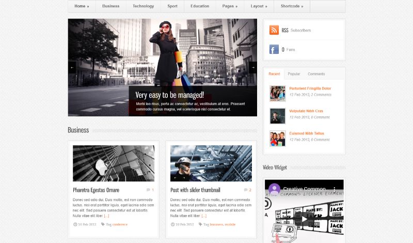The image size is (413, 243).
Task: Click comment bubble icon on Pharetra Egestas Omare
Action: [x=148, y=190]
